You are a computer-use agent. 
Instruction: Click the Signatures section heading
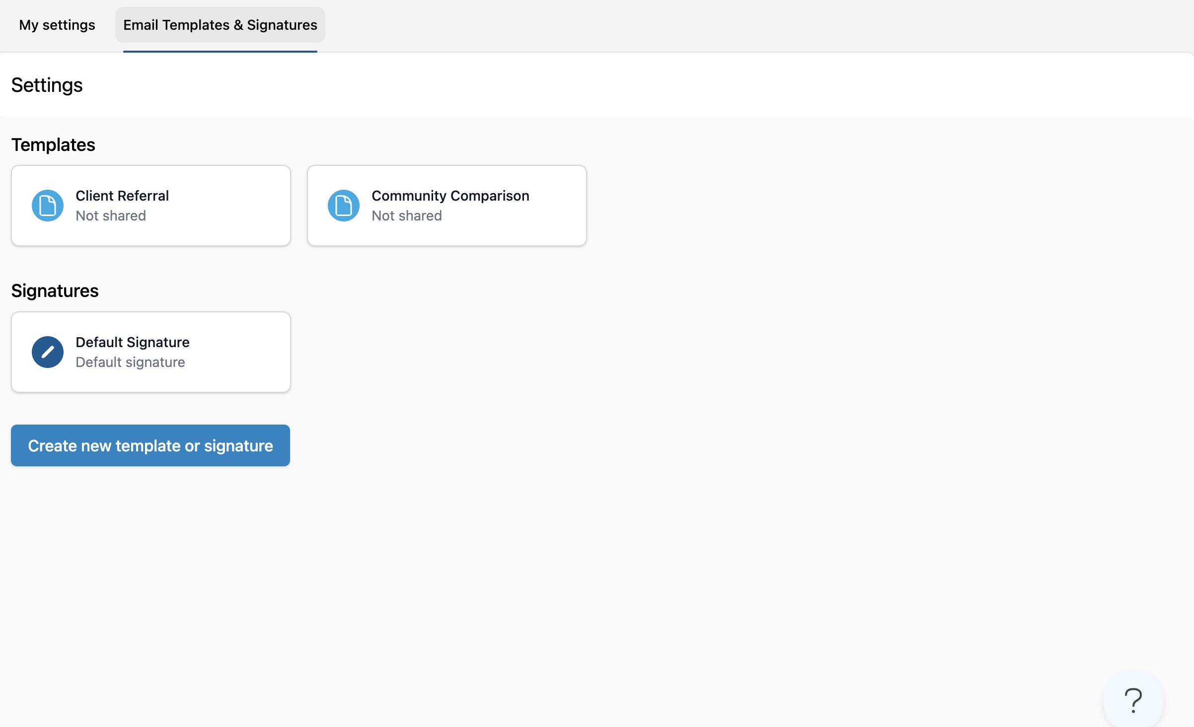click(x=55, y=291)
